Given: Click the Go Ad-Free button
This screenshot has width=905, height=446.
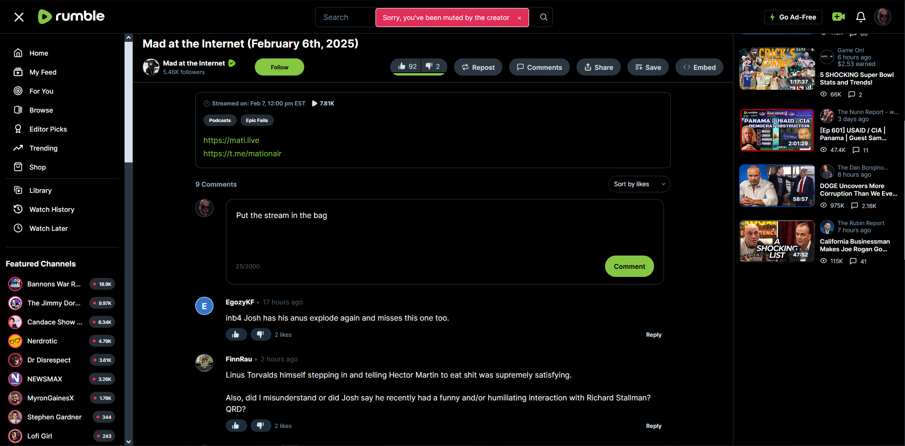Looking at the screenshot, I should (x=793, y=17).
